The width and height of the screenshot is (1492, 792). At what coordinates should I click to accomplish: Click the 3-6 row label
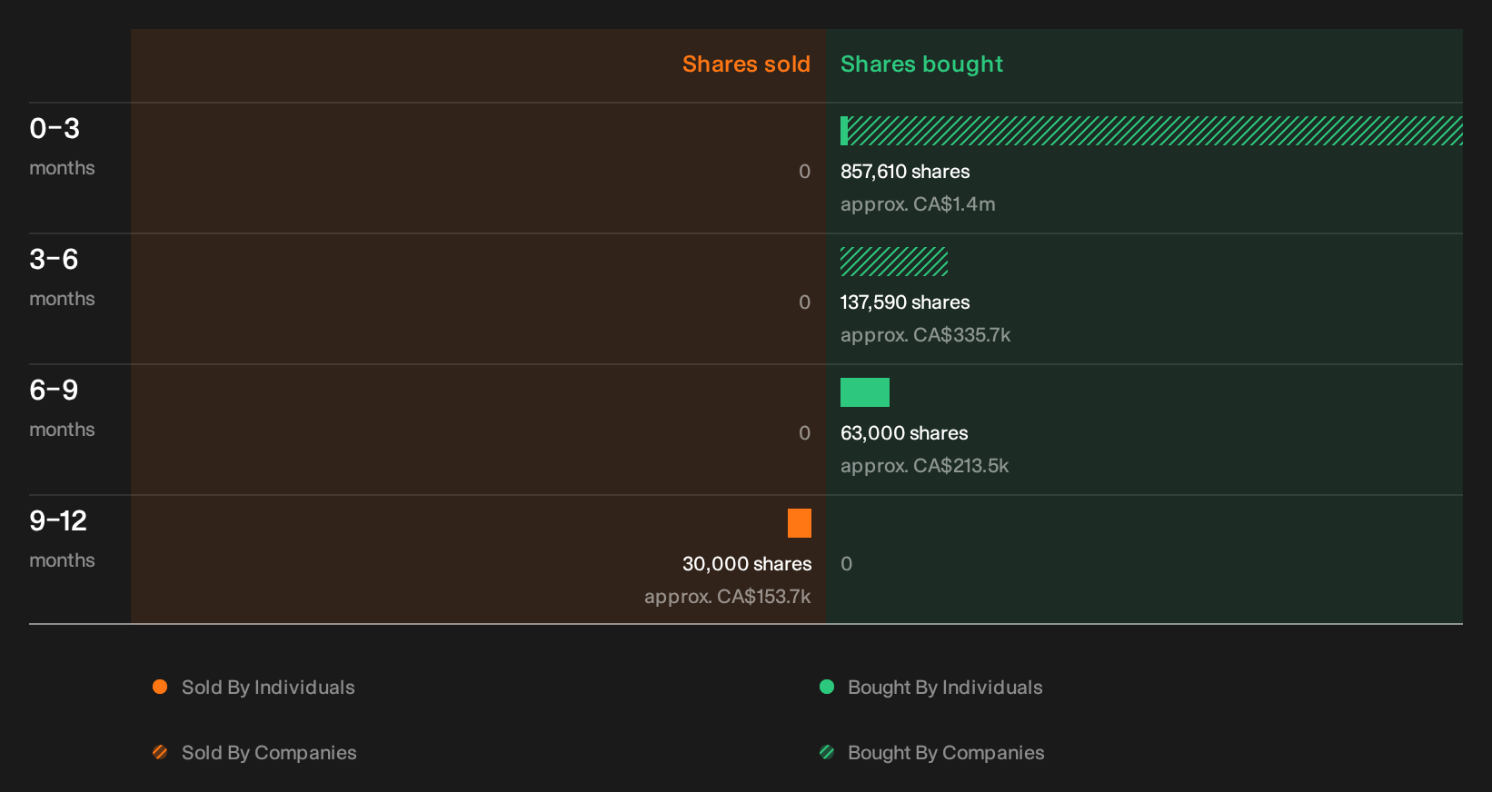[54, 260]
